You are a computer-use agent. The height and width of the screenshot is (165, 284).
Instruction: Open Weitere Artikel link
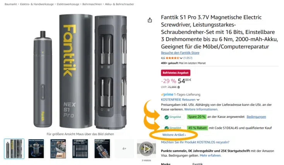174,135
